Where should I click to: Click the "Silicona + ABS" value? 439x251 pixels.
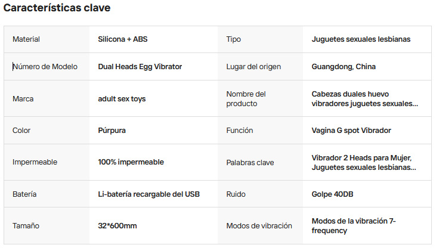pyautogui.click(x=122, y=39)
